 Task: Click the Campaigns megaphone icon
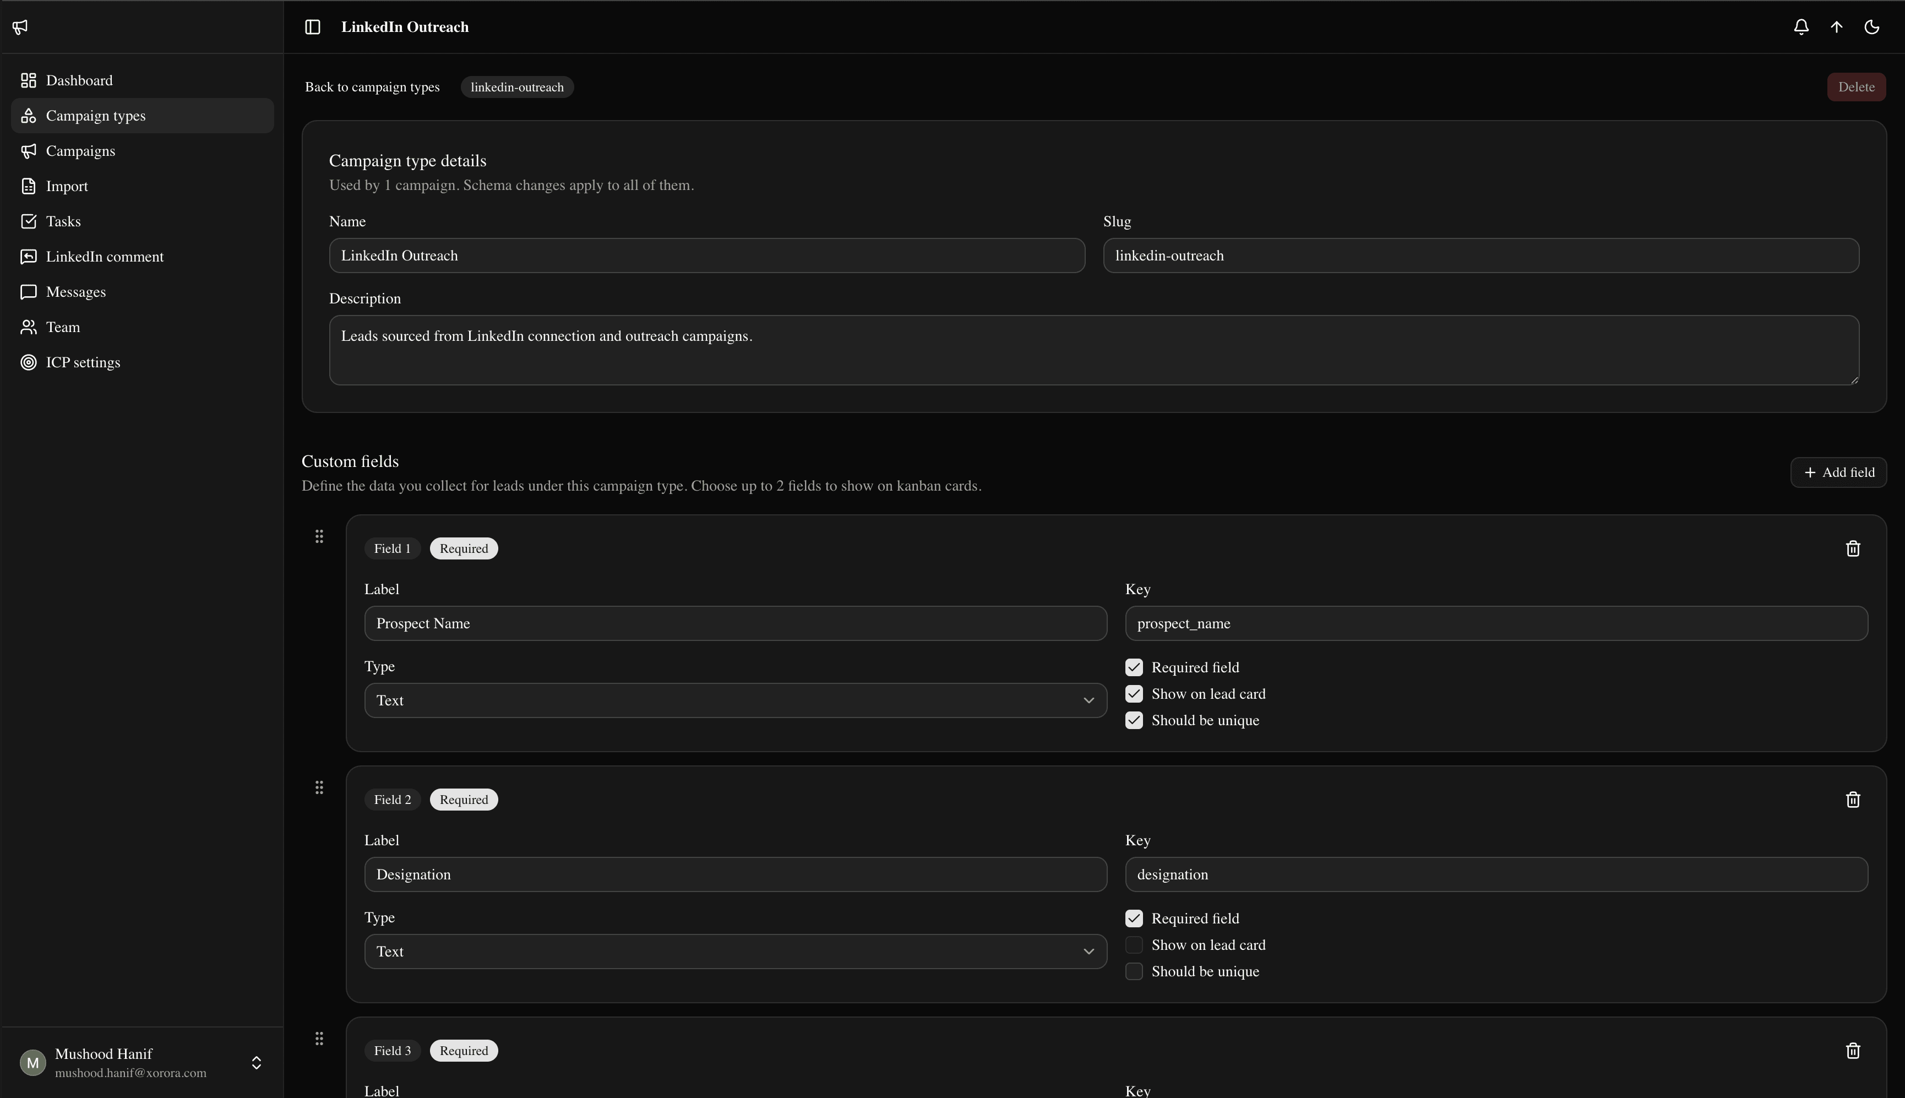click(x=29, y=151)
